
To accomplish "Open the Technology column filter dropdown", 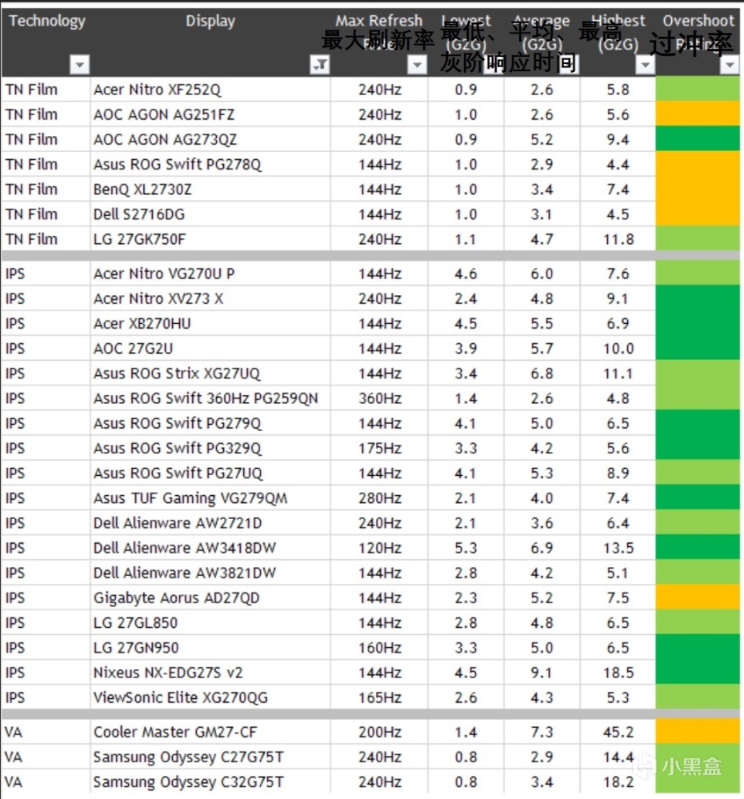I will (x=79, y=65).
